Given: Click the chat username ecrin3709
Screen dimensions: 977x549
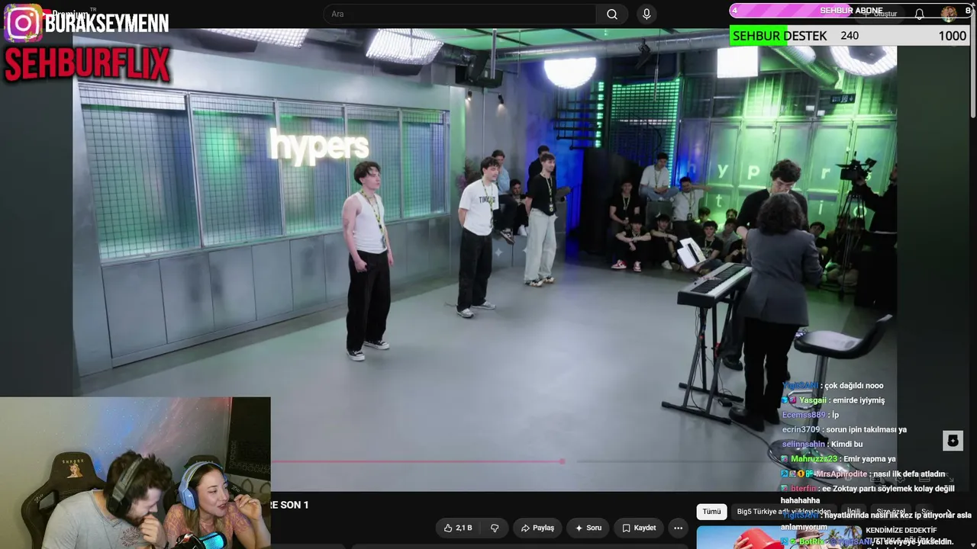Looking at the screenshot, I should point(801,429).
